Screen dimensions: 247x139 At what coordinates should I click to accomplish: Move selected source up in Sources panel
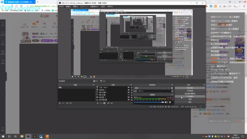coord(108,103)
